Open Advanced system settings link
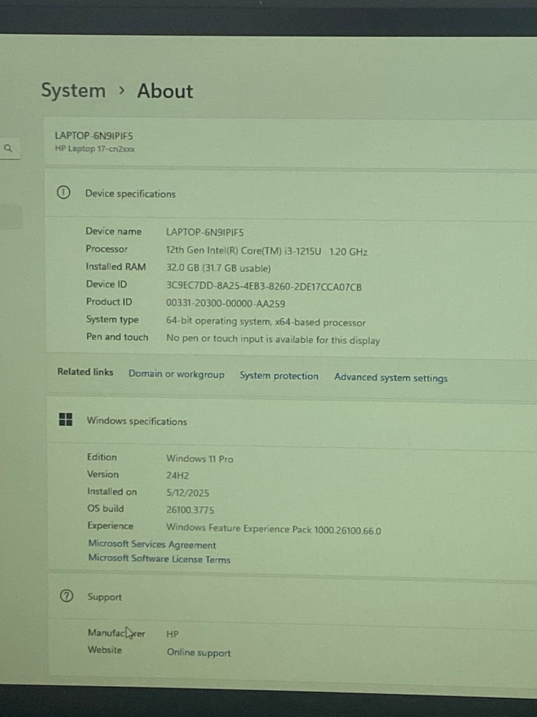 coord(391,378)
